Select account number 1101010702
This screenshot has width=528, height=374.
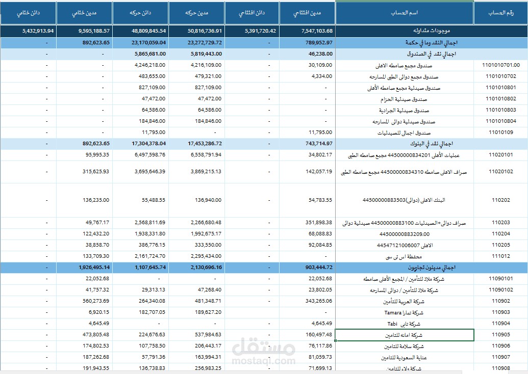tap(501, 76)
